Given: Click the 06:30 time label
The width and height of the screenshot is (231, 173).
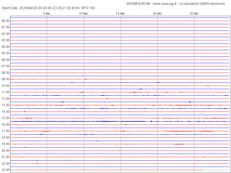Looking at the screenshot, I should pos(5,60).
